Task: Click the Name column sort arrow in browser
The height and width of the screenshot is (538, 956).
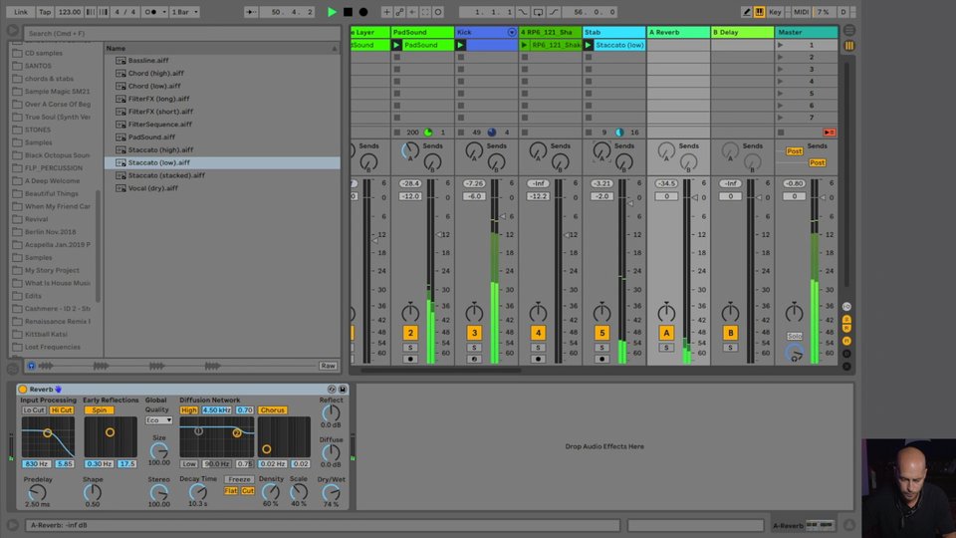Action: click(335, 48)
